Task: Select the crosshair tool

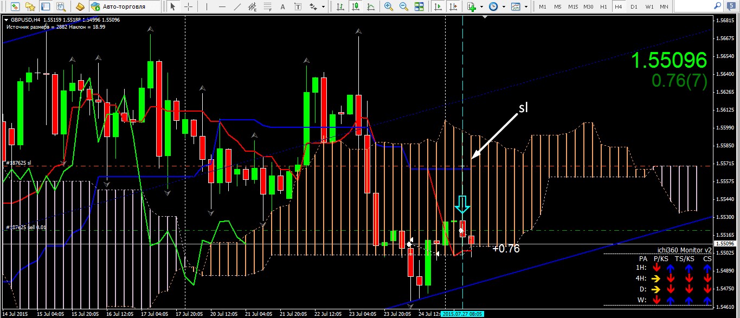Action: click(x=188, y=7)
